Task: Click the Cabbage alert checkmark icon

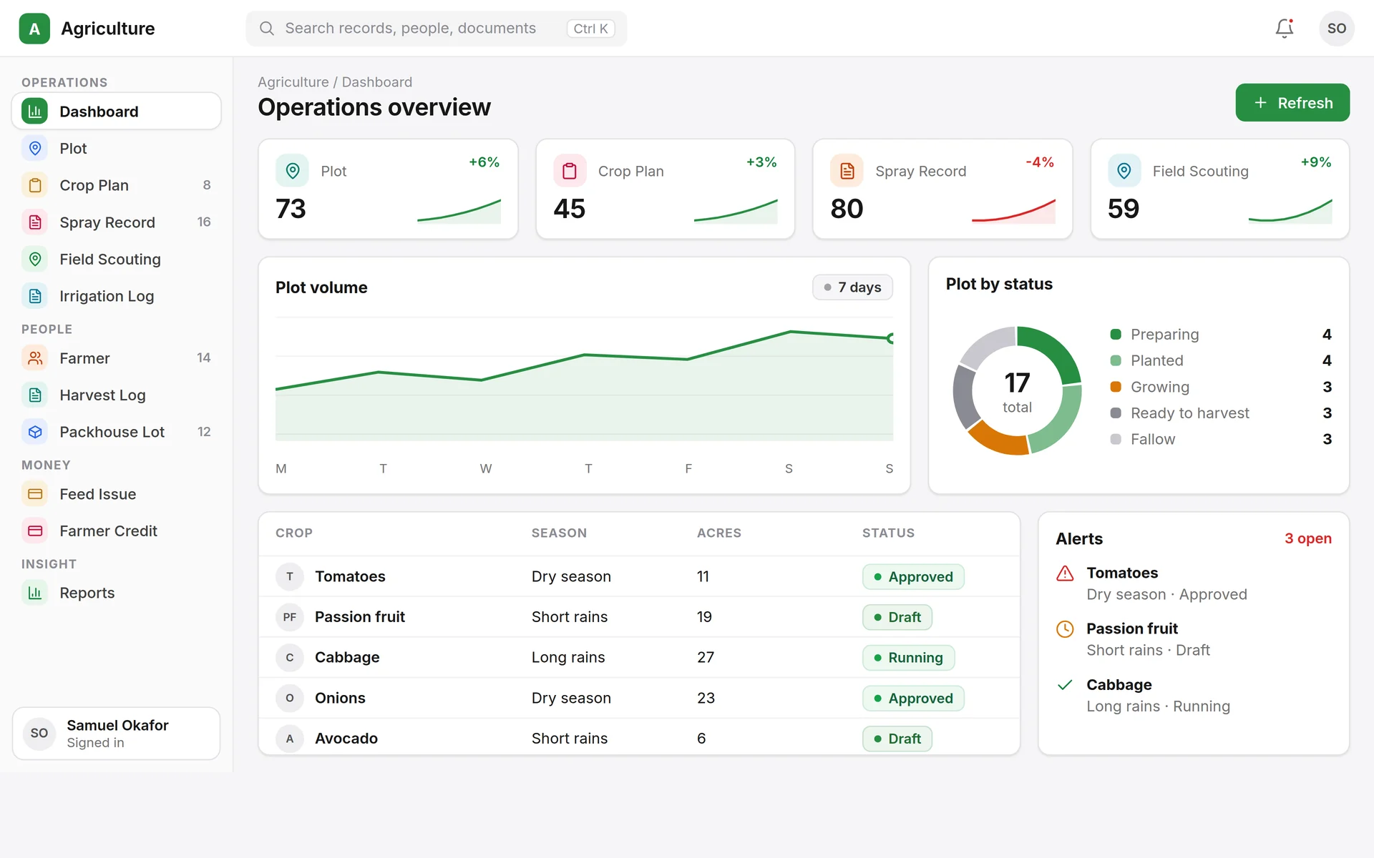Action: (x=1065, y=685)
